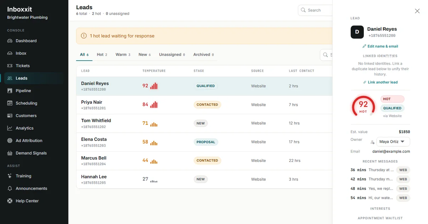Switch to the New leads tab

point(144,55)
